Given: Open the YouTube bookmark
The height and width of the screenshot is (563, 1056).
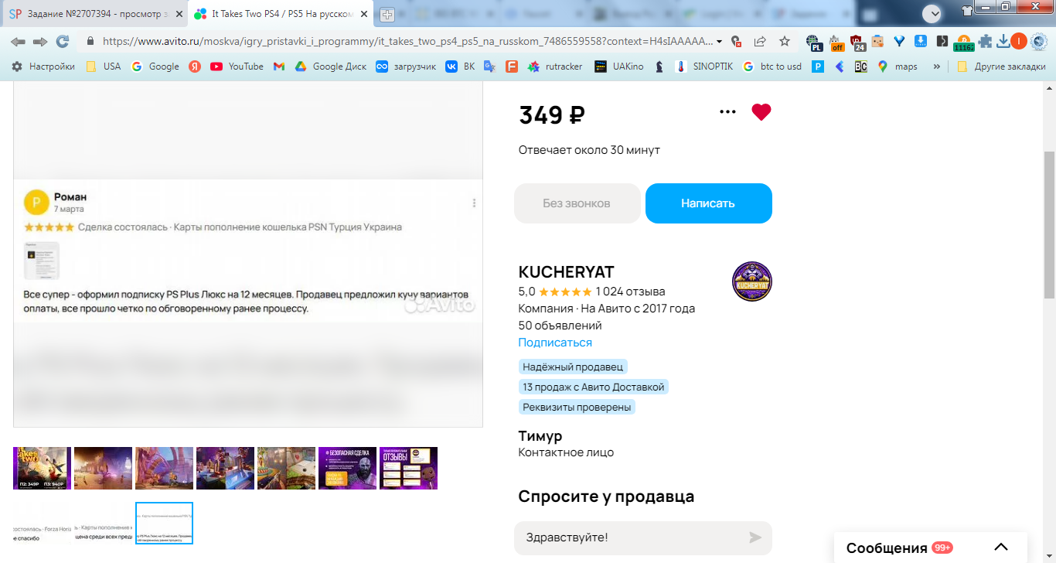Looking at the screenshot, I should [237, 67].
